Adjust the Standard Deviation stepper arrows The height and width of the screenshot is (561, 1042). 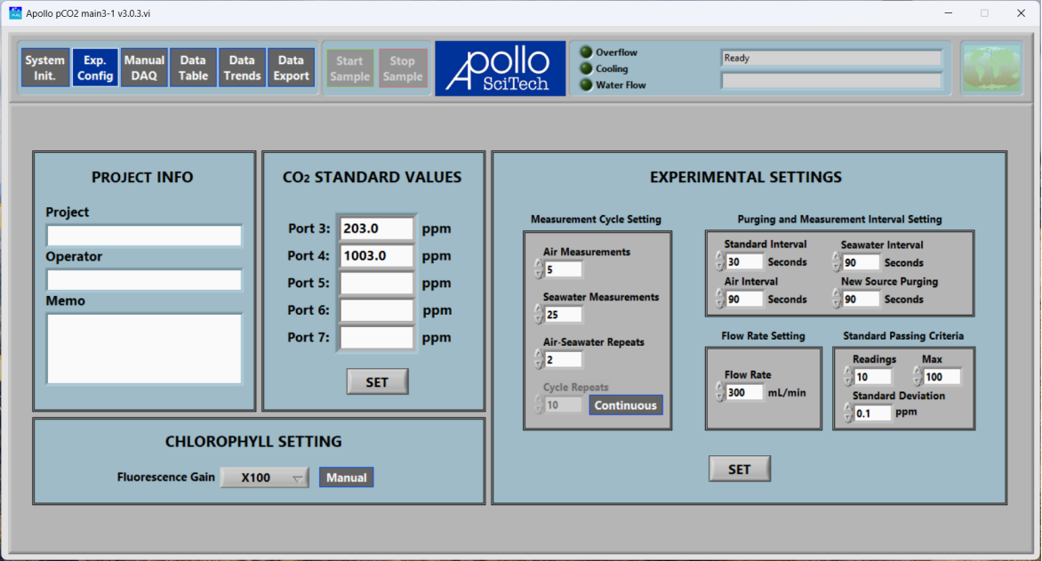click(x=847, y=413)
